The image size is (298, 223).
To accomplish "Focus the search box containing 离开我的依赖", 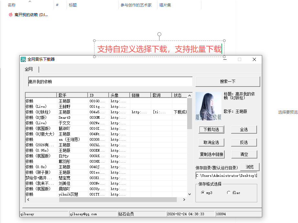I will pyautogui.click(x=110, y=82).
